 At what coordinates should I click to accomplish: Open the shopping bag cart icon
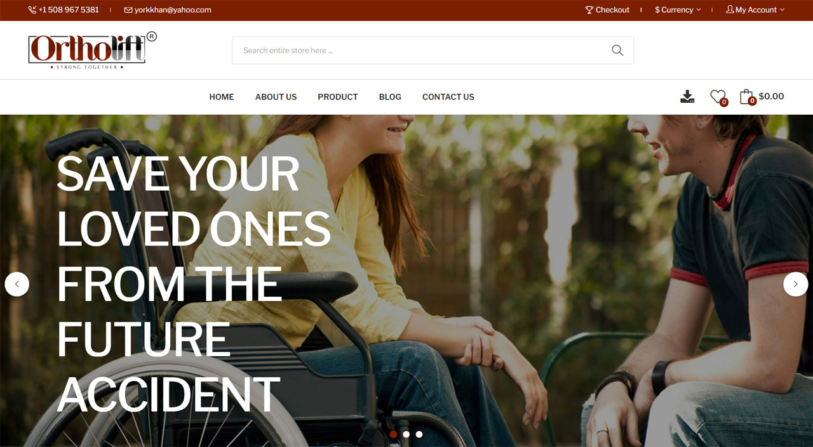click(747, 96)
